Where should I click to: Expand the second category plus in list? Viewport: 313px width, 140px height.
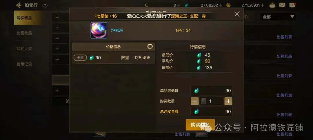point(57,28)
